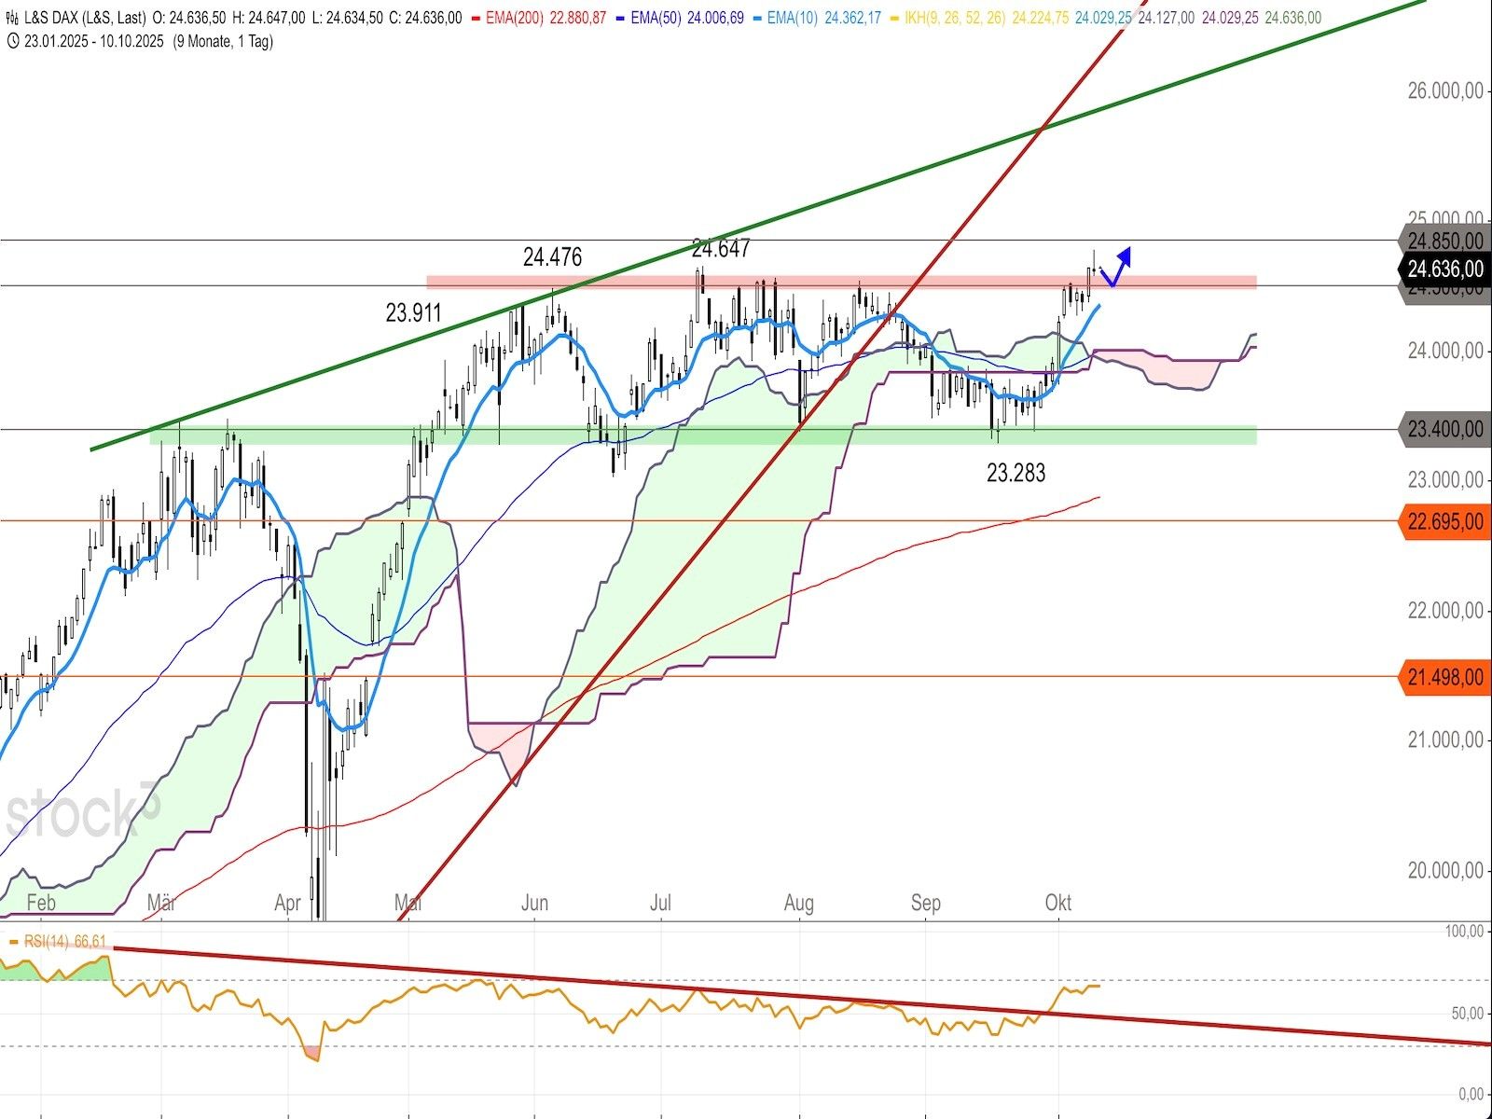Select the black 24.636,00 current price tag
Screen dimensions: 1492x1119
pyautogui.click(x=1444, y=269)
